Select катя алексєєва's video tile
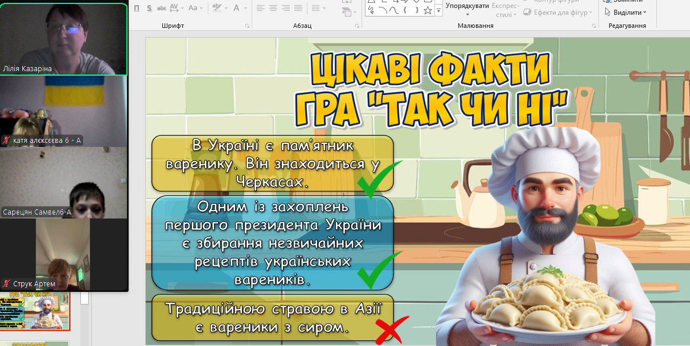This screenshot has height=346, width=690. 64,112
